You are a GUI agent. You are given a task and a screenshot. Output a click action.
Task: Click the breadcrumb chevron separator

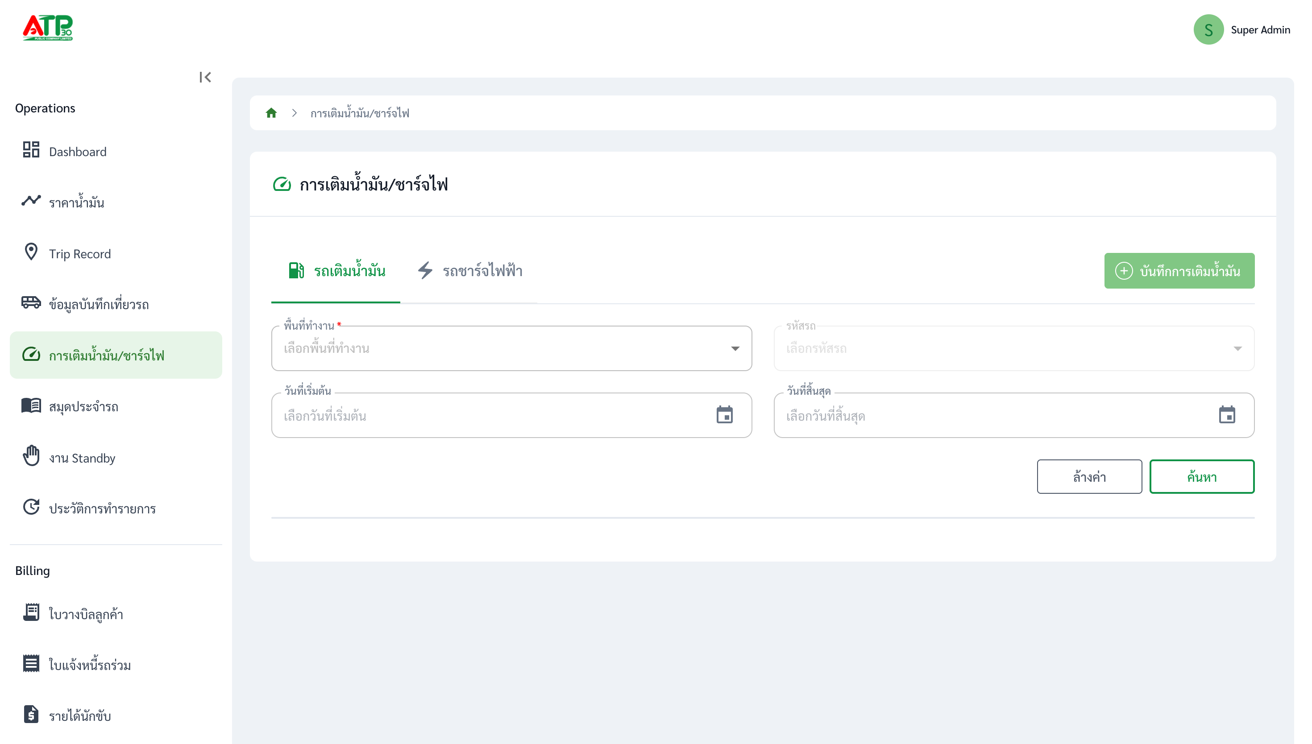pos(295,113)
